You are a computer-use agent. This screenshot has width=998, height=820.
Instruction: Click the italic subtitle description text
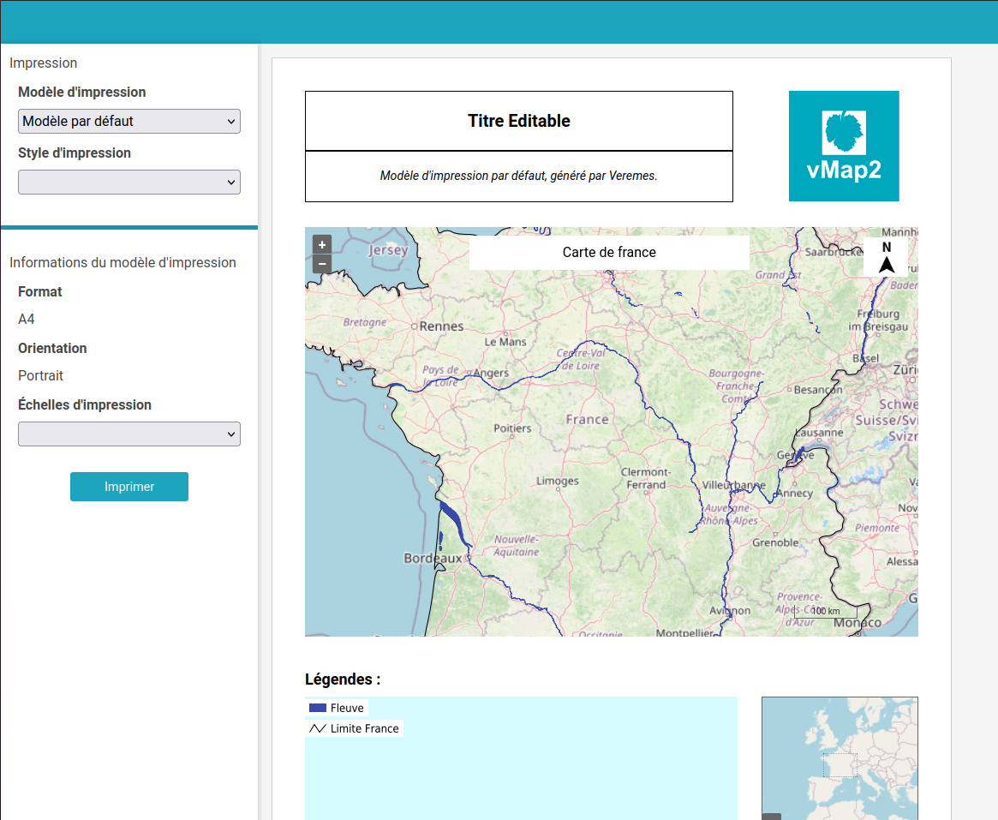(x=519, y=176)
